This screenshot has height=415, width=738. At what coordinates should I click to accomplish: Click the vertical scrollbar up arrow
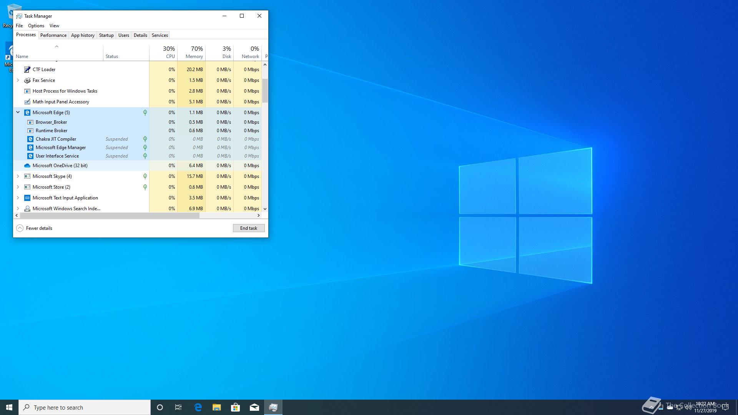[x=265, y=65]
